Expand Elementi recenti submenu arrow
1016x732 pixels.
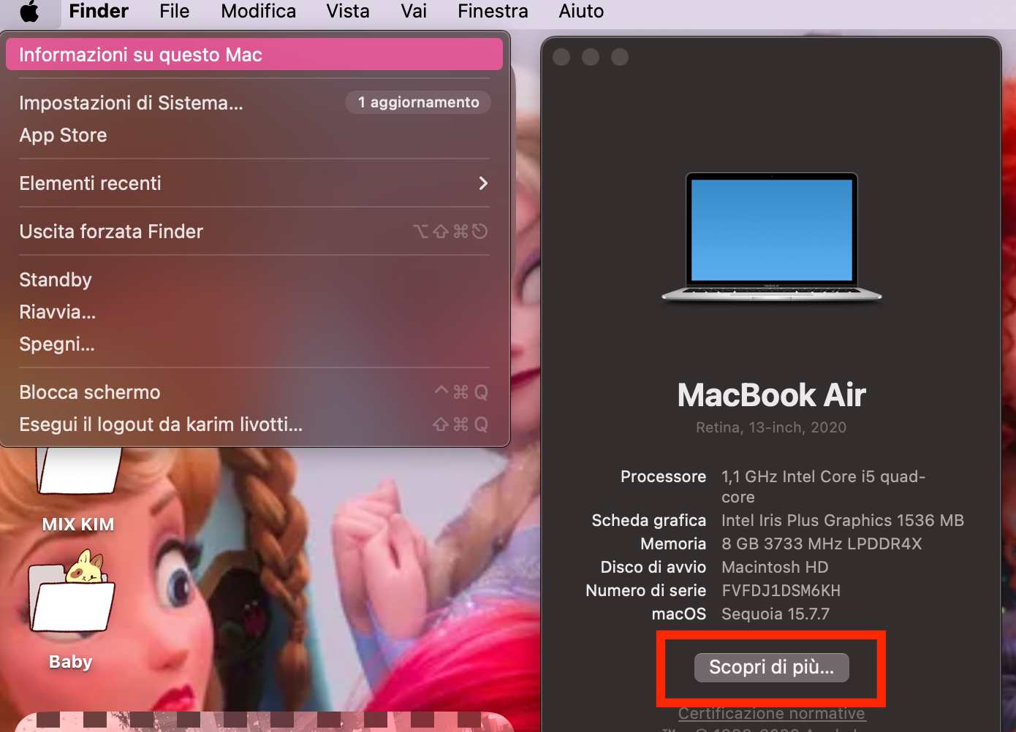coord(483,183)
